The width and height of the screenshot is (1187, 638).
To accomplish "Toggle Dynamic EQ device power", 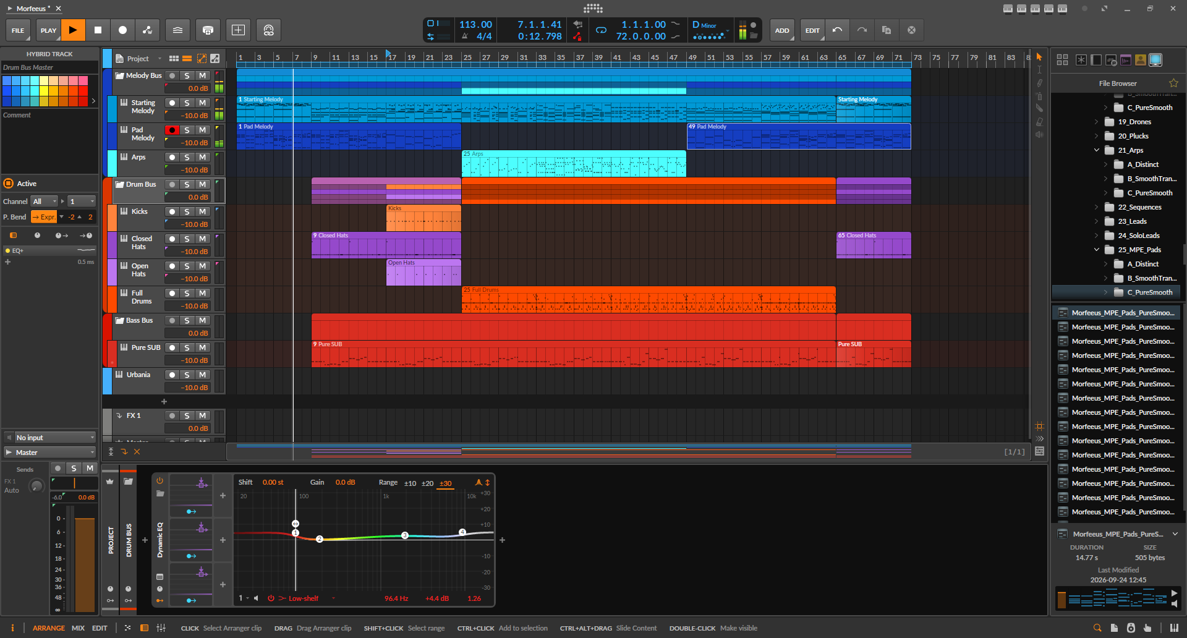I will click(160, 480).
